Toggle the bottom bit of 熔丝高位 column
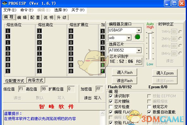Viewport: 187px width, 125px height. click(39, 71)
